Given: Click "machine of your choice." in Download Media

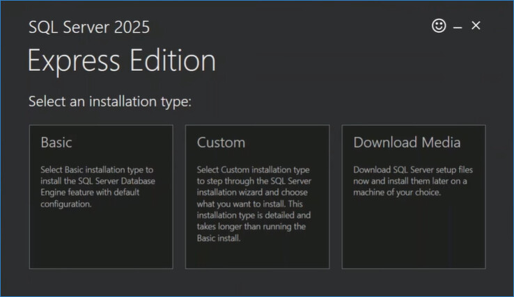Looking at the screenshot, I should point(397,193).
